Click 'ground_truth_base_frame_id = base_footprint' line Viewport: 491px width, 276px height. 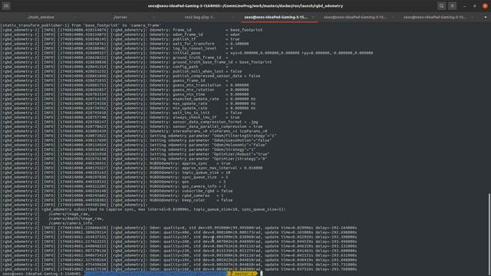[137, 62]
